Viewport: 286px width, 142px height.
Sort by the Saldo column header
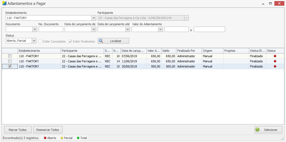tap(168, 51)
